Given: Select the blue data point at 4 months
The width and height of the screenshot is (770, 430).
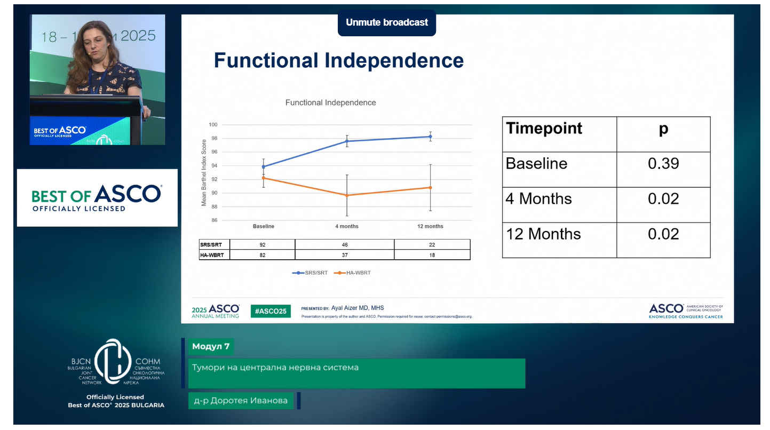Looking at the screenshot, I should click(x=347, y=141).
